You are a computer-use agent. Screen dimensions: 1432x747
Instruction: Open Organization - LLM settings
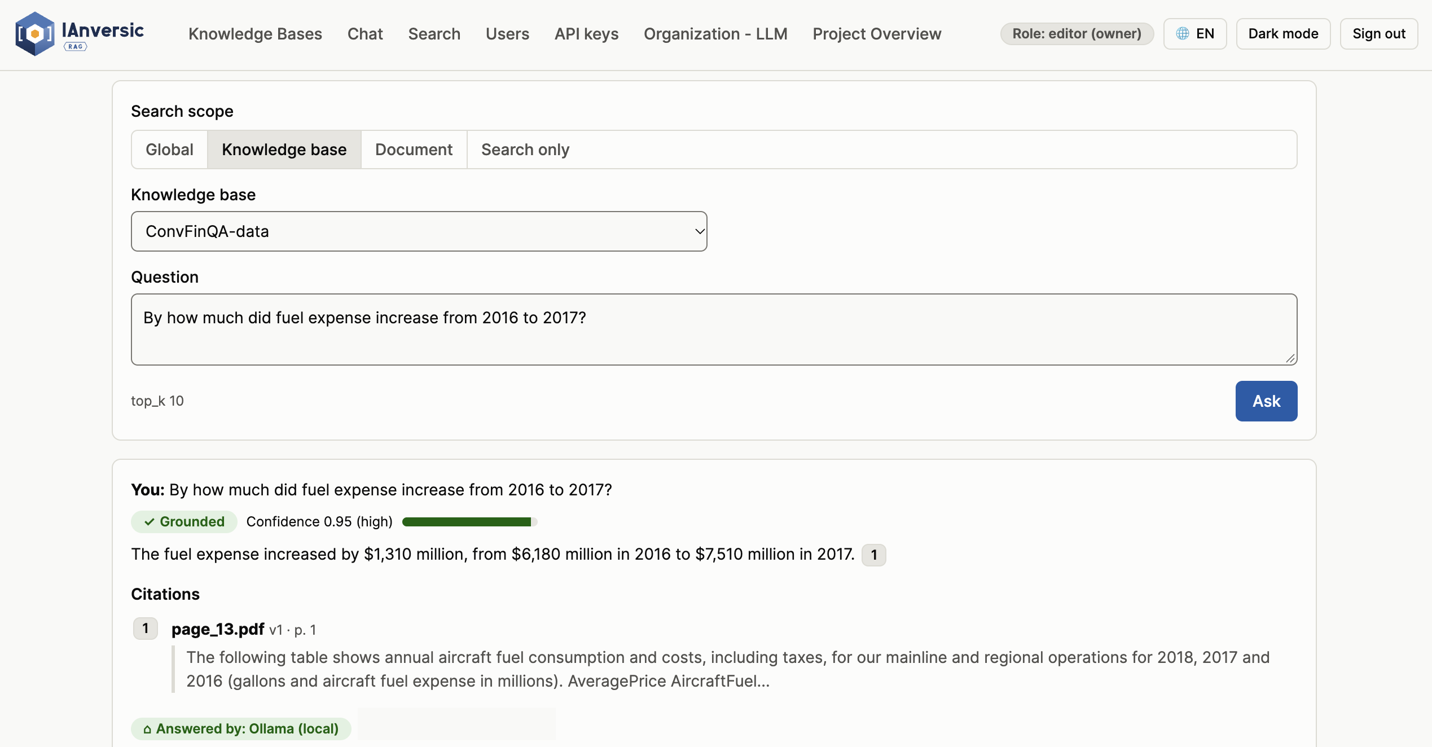715,34
